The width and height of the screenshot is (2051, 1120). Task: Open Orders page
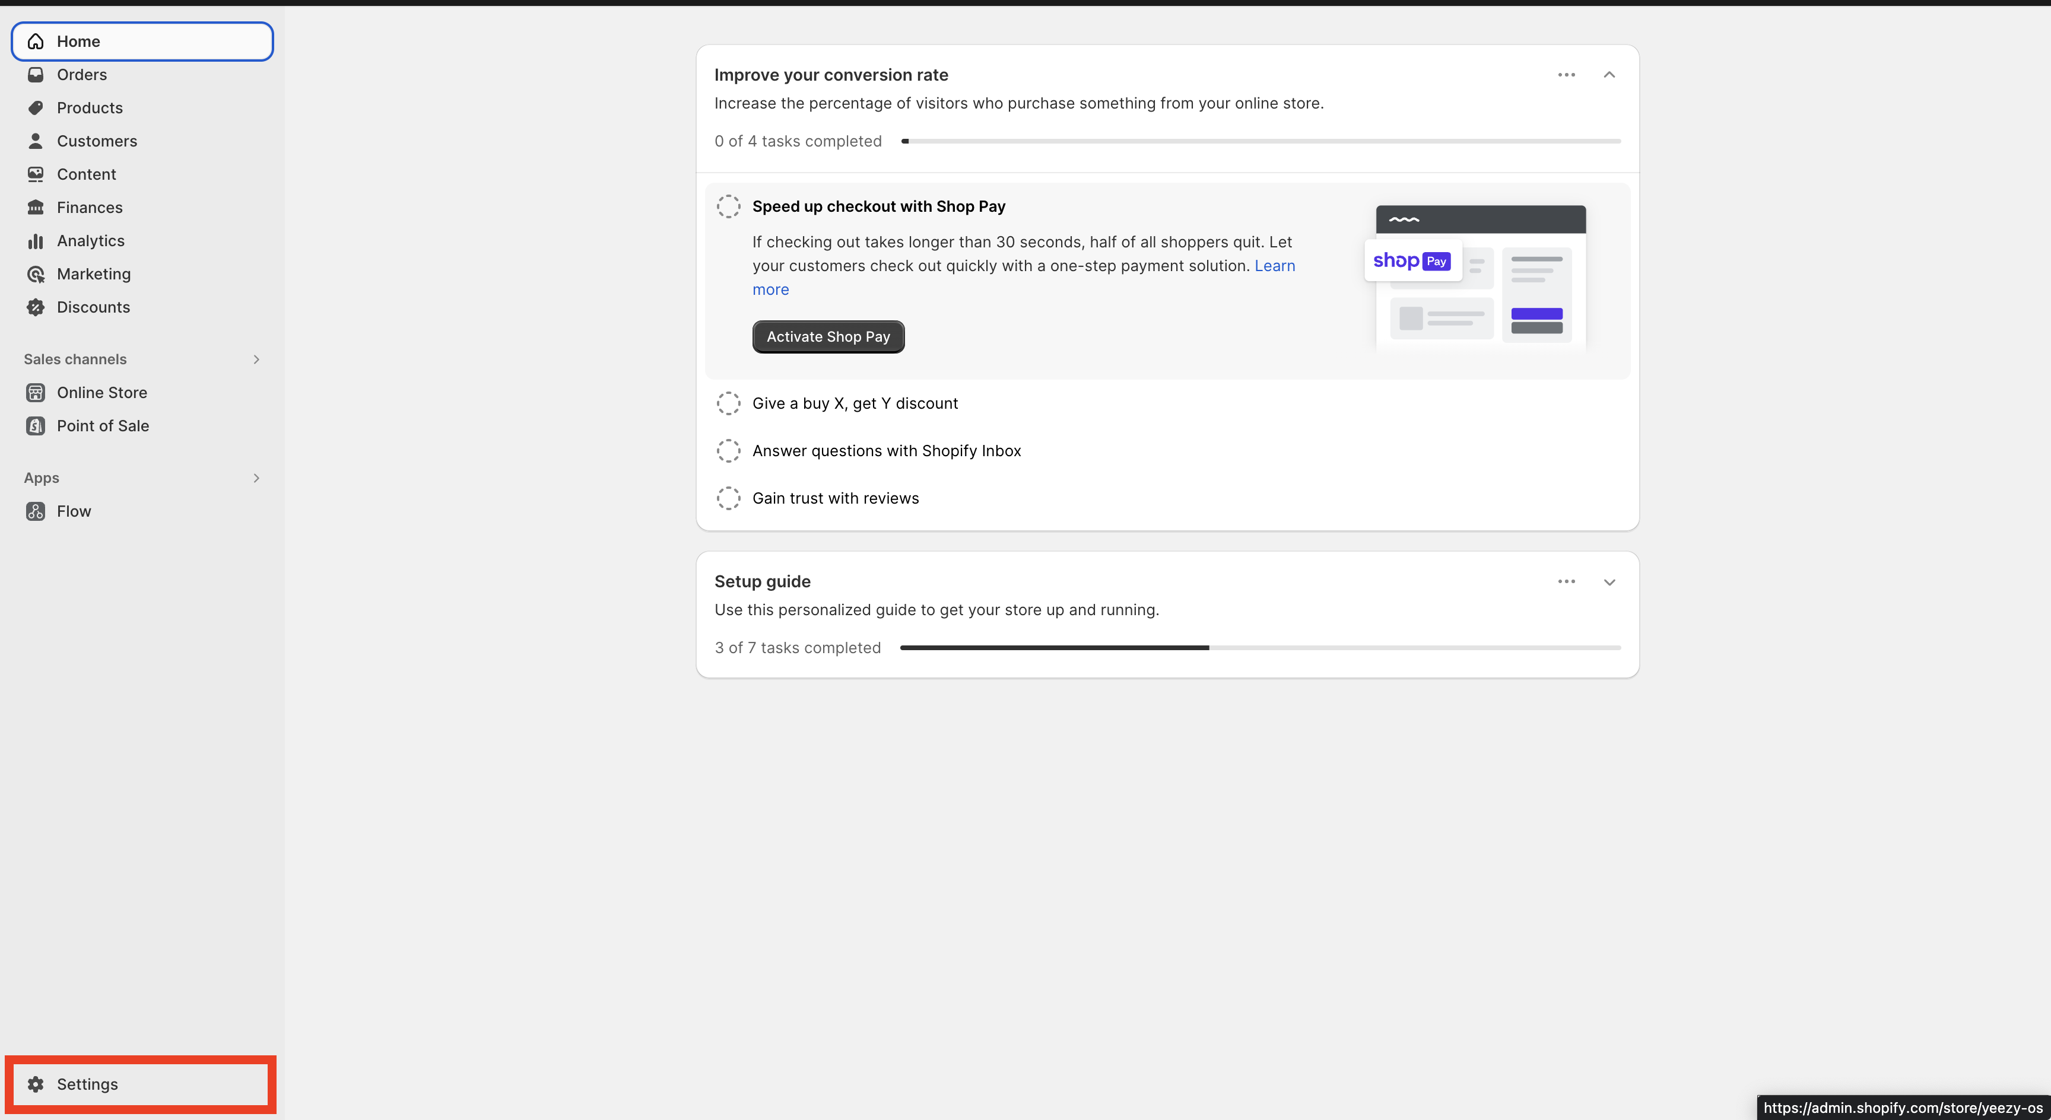(x=142, y=75)
